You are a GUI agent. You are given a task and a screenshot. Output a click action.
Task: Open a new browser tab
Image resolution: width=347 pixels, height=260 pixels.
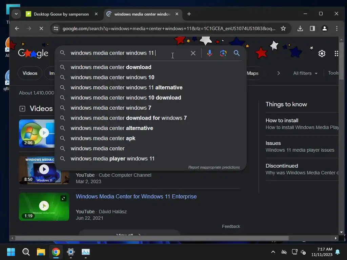click(189, 14)
